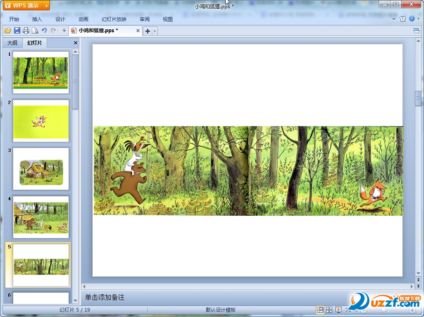
Task: Open the 视图 ribbon tab
Action: tap(168, 19)
